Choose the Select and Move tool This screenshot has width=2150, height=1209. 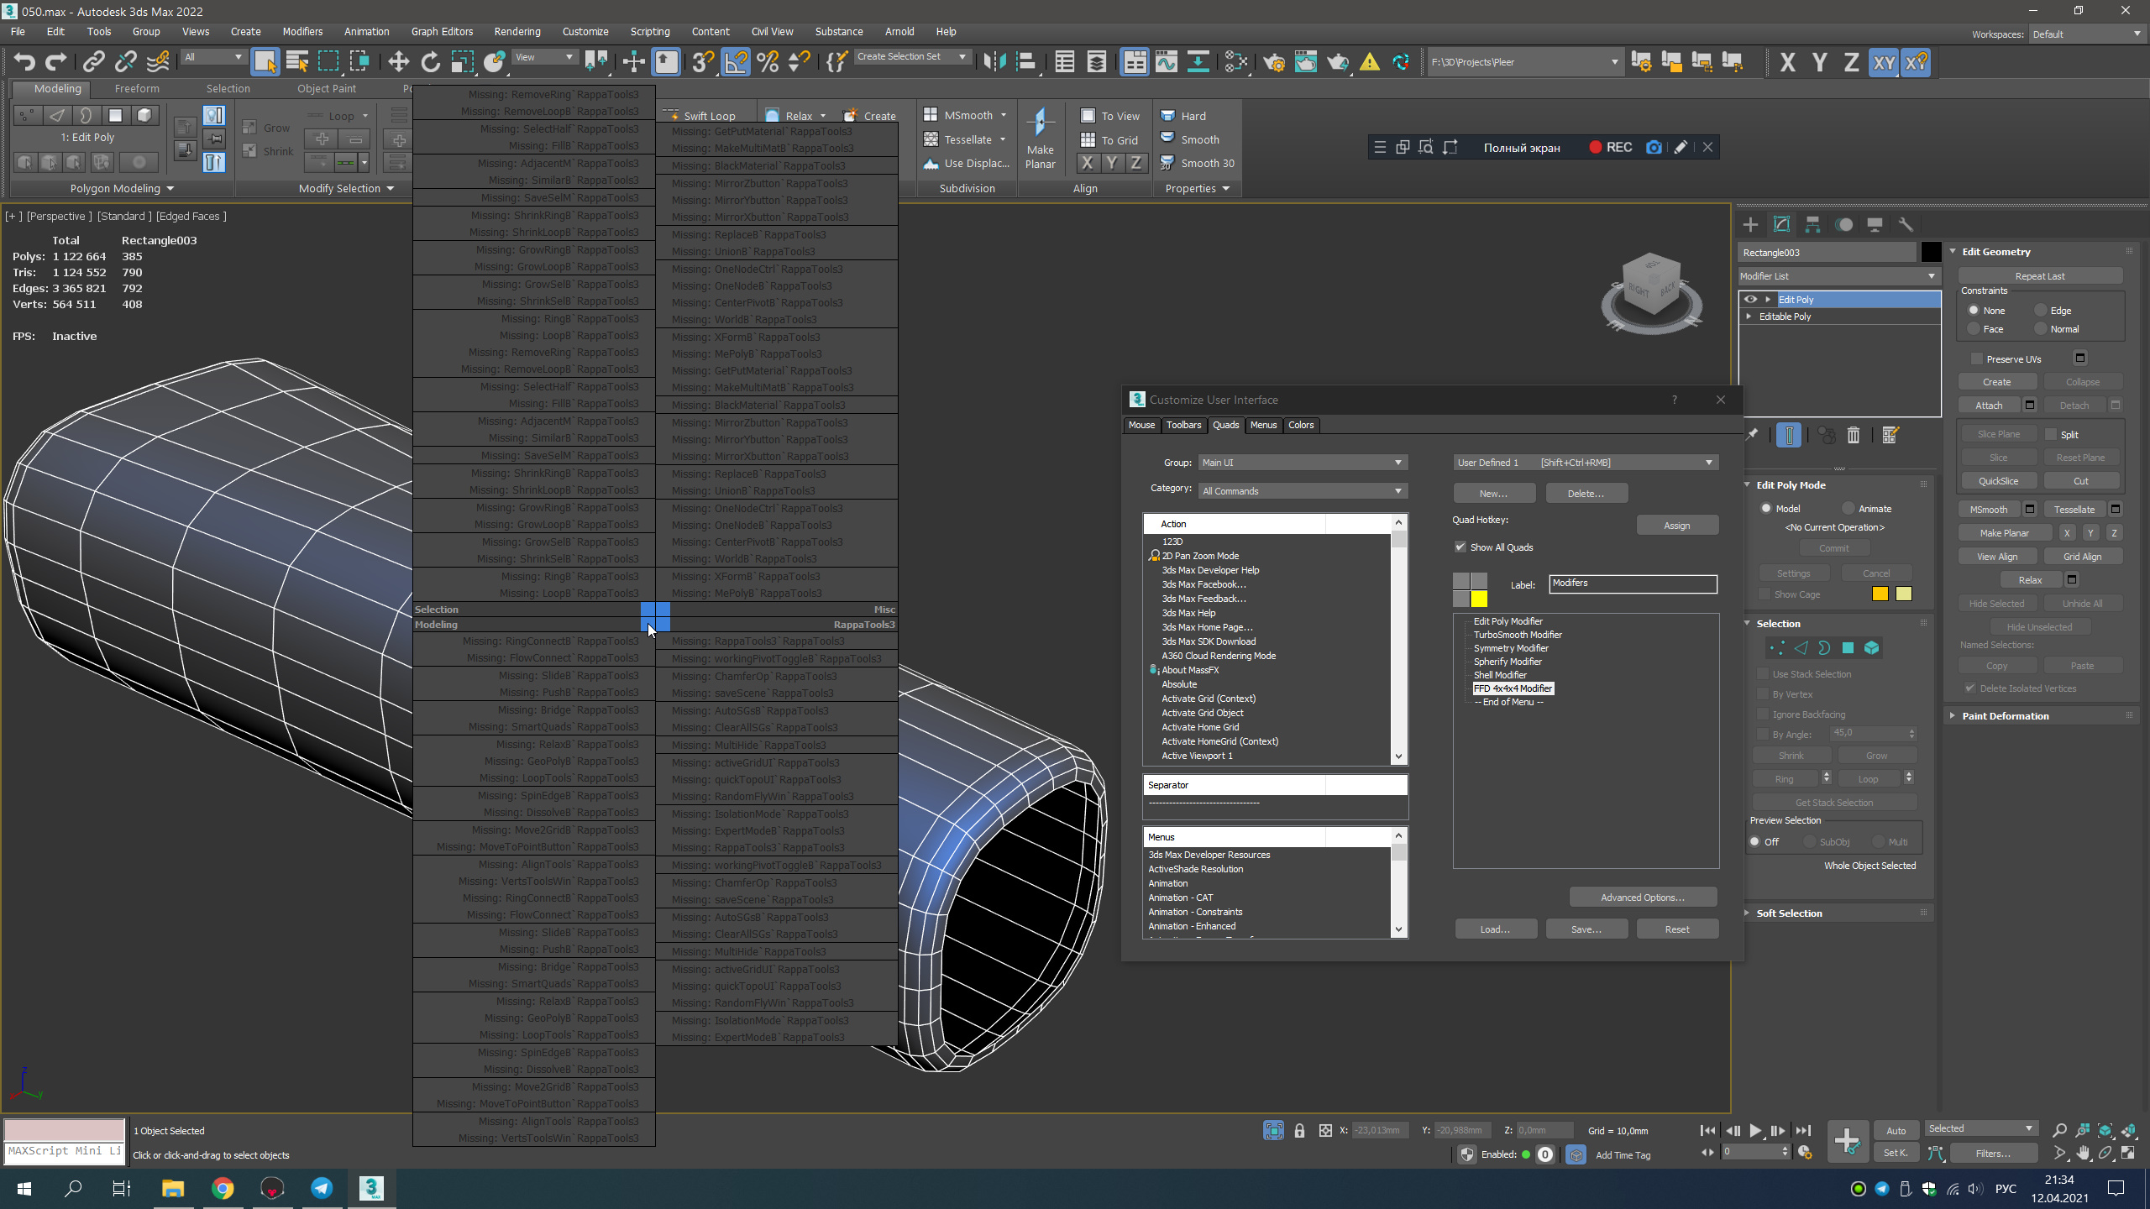pos(399,61)
